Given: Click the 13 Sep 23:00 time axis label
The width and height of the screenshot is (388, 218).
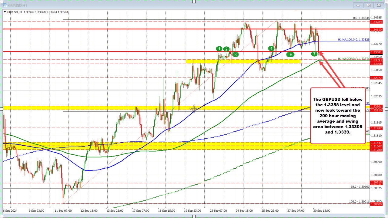Looking at the screenshot, I should [x=115, y=210].
